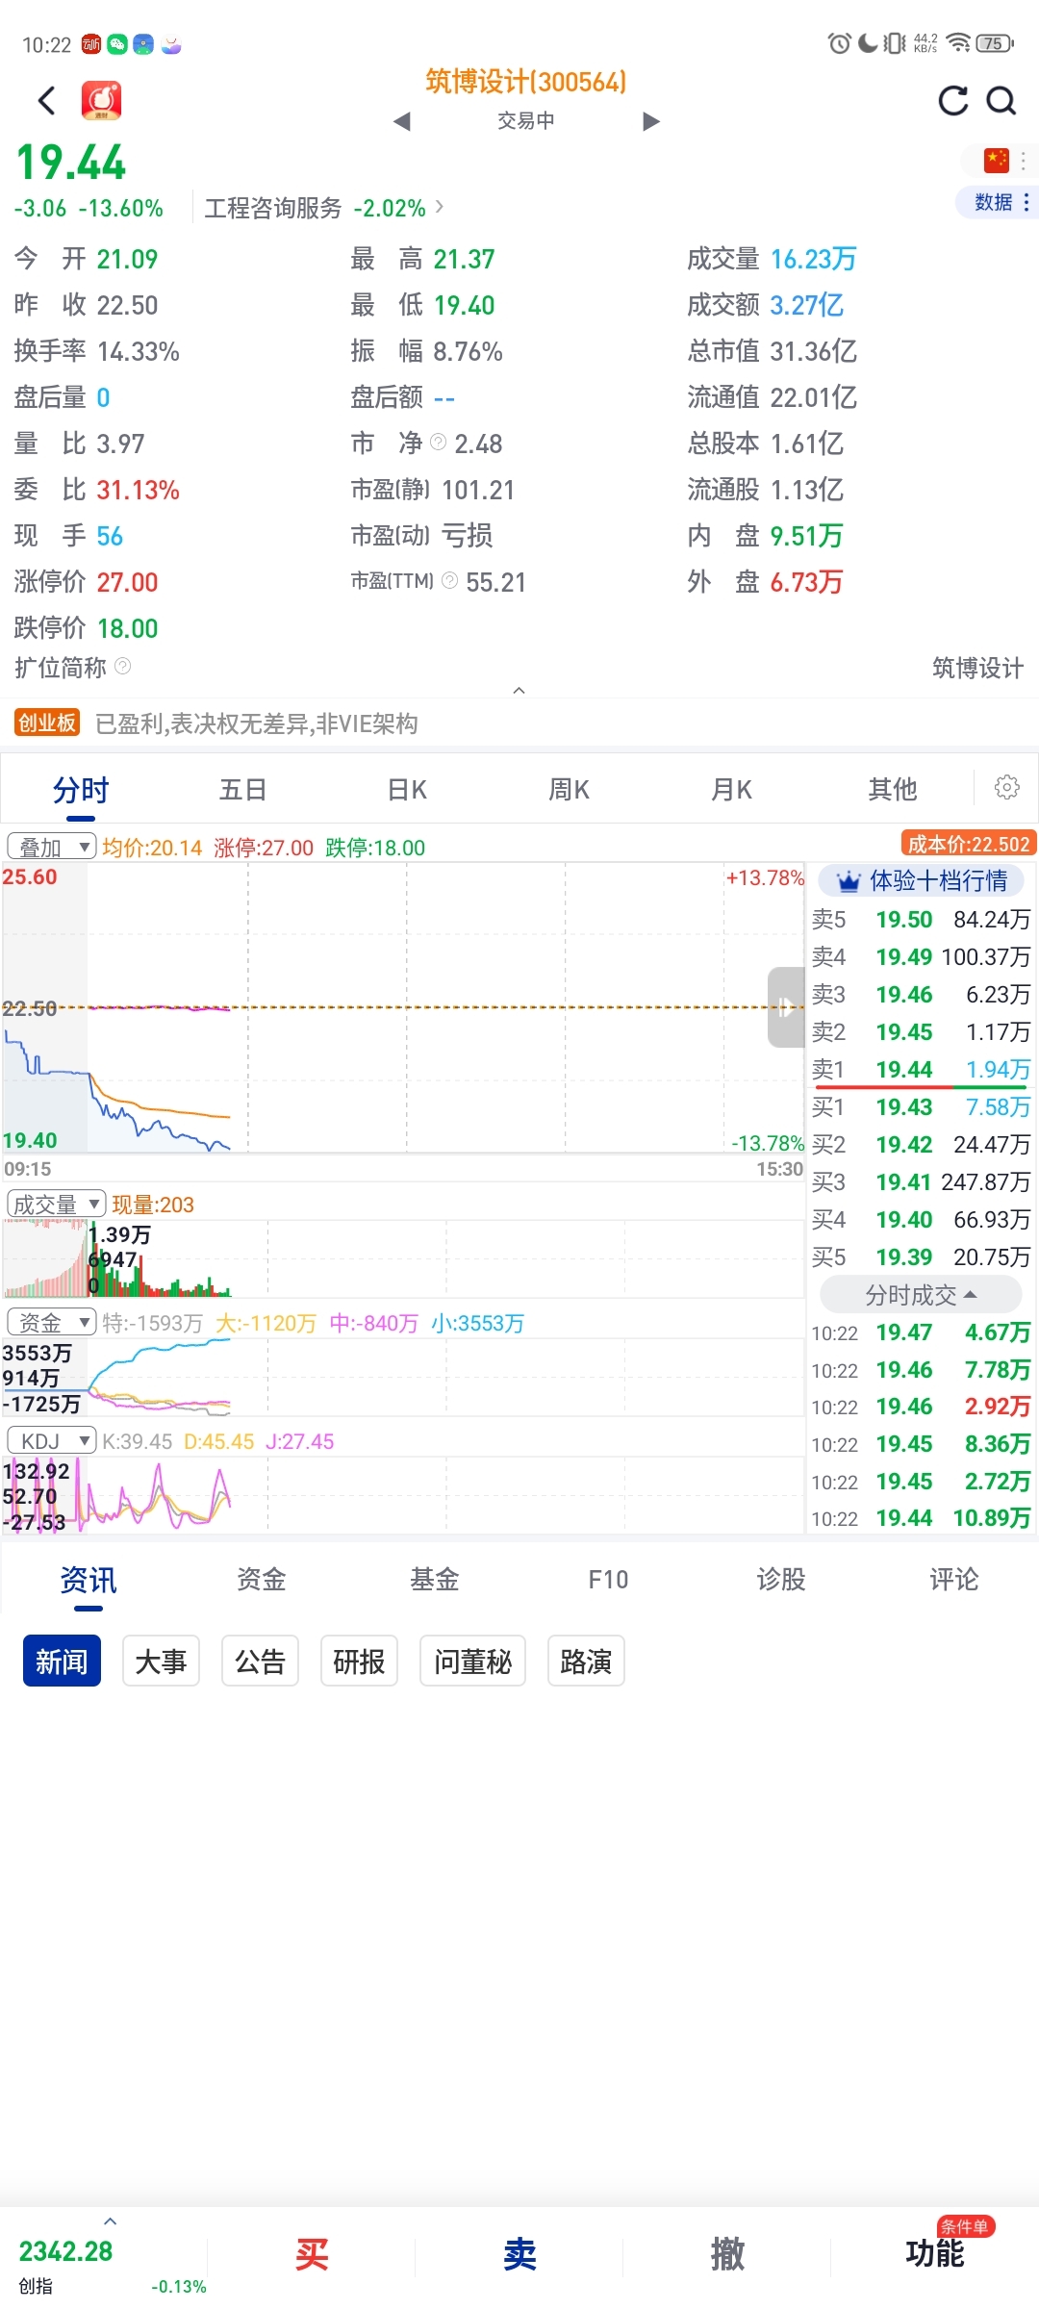Open the F10 section tab

(x=608, y=1580)
